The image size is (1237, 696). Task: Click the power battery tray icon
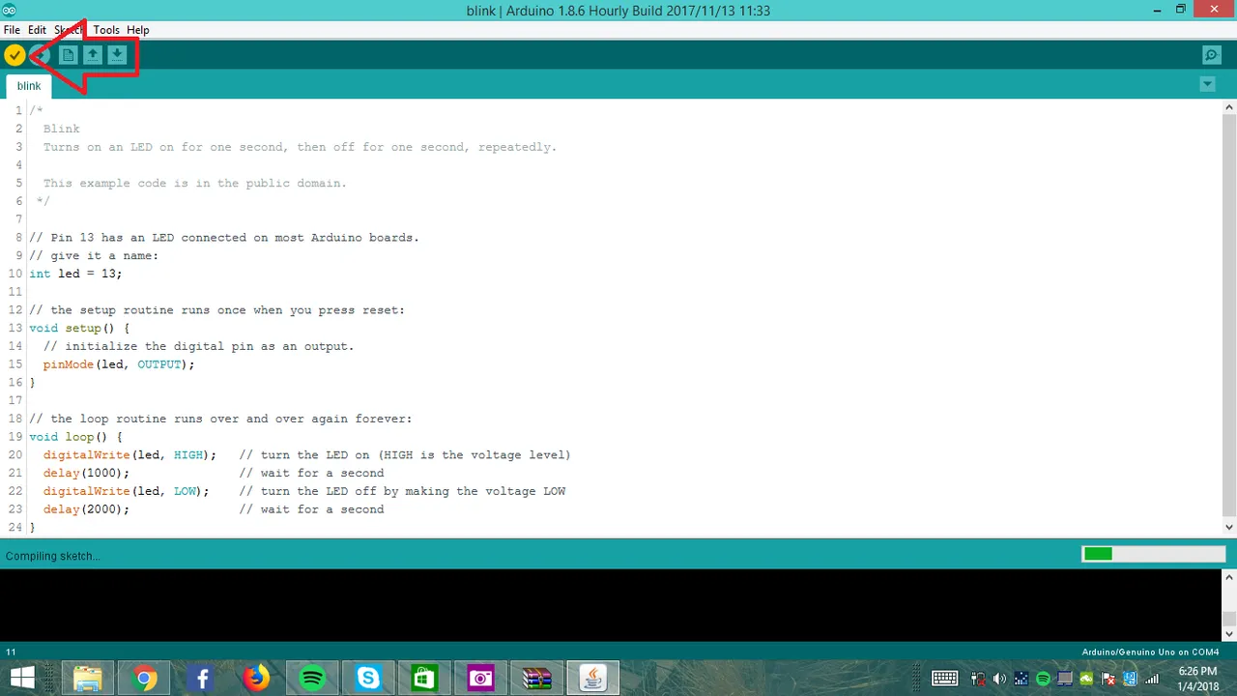click(978, 679)
